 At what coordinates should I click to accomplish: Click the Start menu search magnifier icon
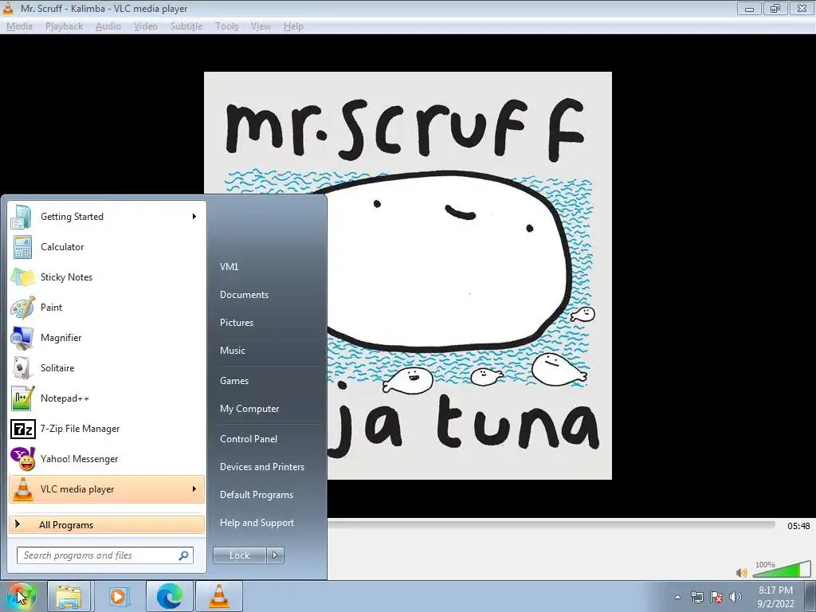pos(184,555)
